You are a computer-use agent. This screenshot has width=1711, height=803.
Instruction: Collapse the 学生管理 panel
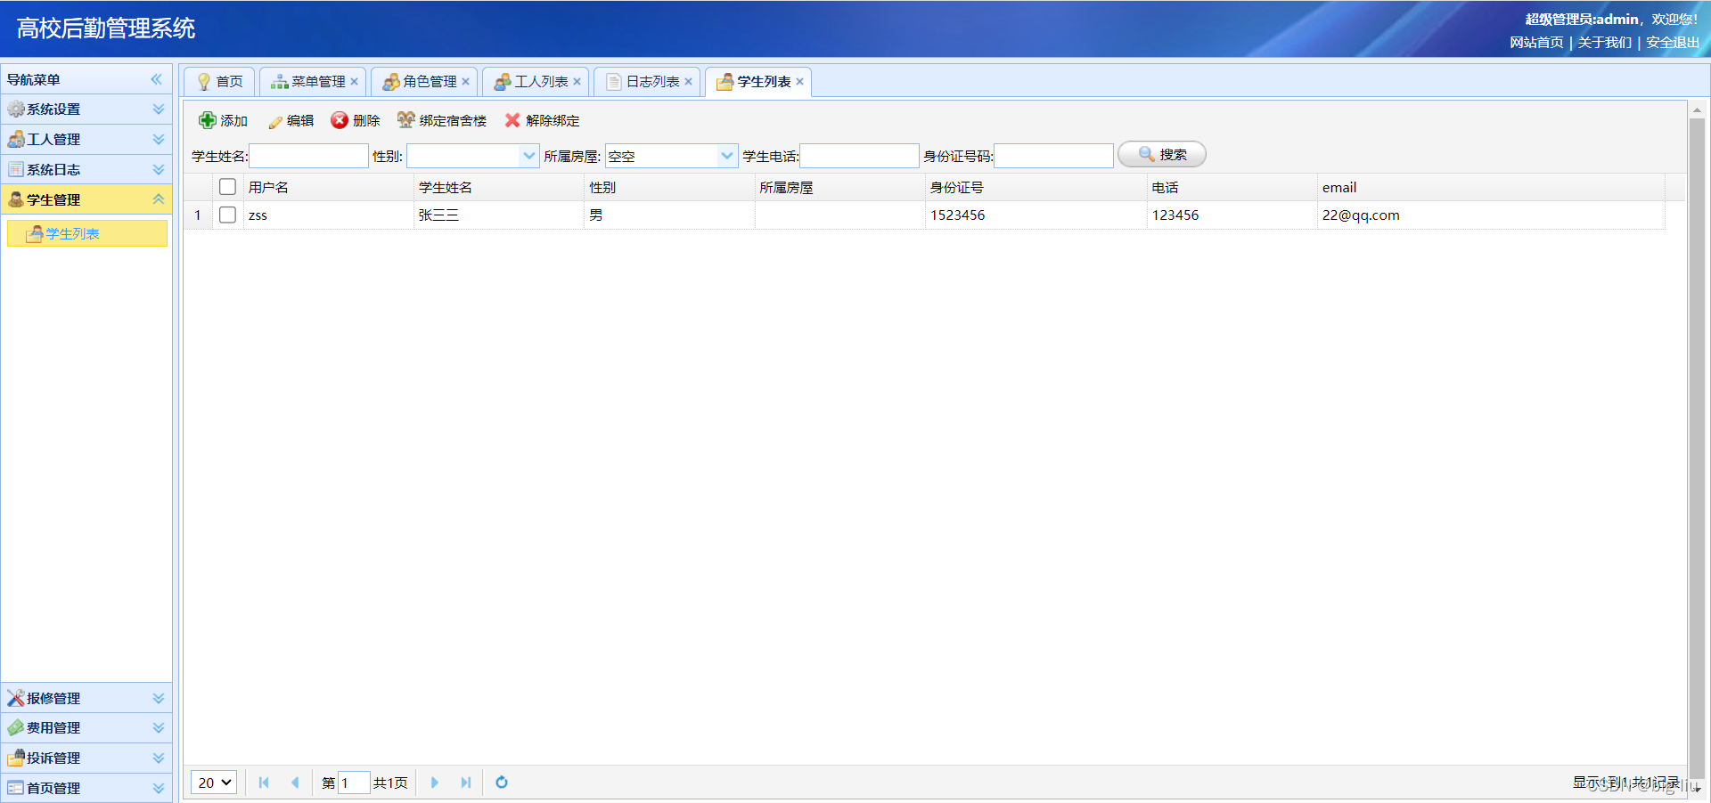159,199
